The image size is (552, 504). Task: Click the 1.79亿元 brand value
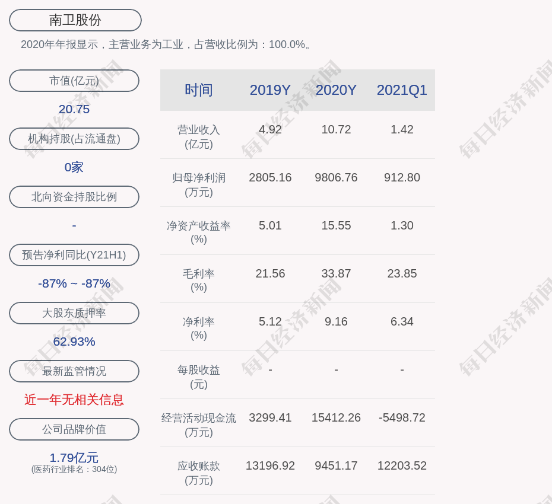click(x=74, y=458)
